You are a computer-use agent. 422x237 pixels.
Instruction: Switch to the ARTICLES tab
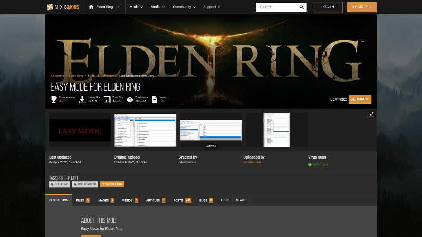point(156,201)
